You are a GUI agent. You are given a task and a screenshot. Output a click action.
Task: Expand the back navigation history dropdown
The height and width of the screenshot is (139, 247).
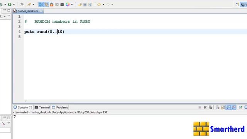[103, 4]
